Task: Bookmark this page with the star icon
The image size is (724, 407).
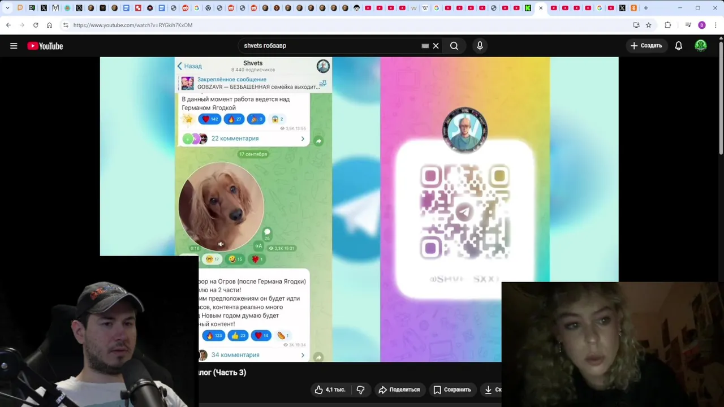Action: point(649,25)
